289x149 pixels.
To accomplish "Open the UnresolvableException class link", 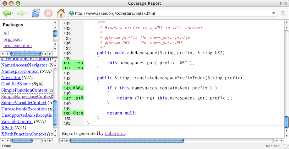I will click(24, 109).
